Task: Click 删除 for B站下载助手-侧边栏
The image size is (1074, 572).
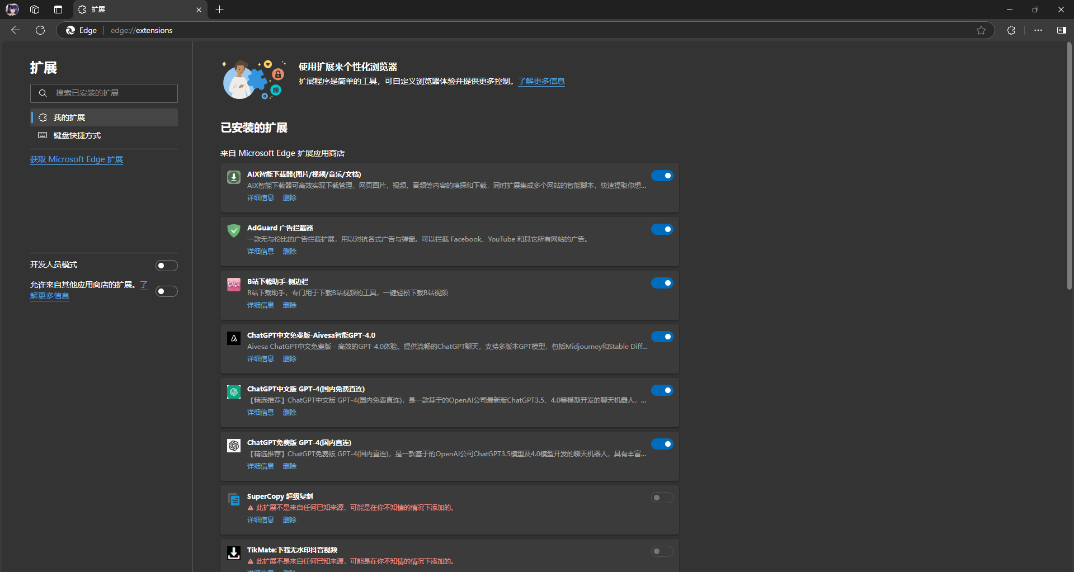Action: pyautogui.click(x=290, y=305)
